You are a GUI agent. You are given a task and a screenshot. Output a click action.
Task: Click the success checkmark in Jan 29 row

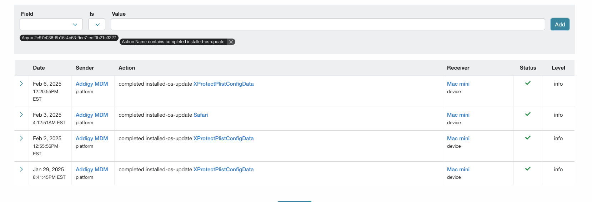pos(528,169)
